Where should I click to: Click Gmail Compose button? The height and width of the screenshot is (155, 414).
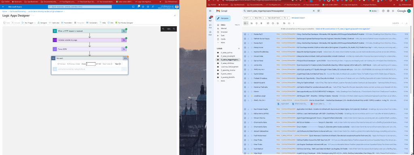pos(223,18)
